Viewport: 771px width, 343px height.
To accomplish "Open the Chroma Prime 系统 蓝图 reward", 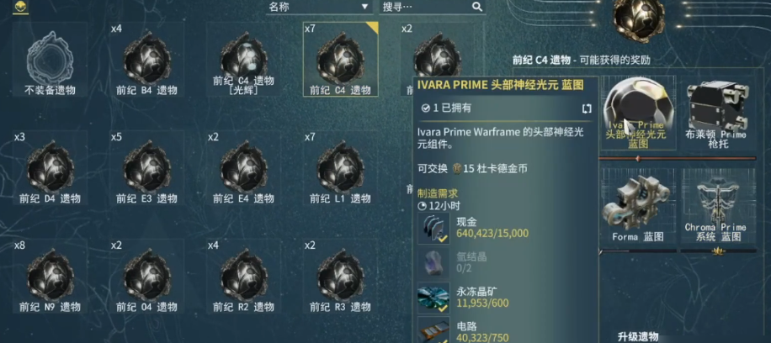I will [x=718, y=206].
